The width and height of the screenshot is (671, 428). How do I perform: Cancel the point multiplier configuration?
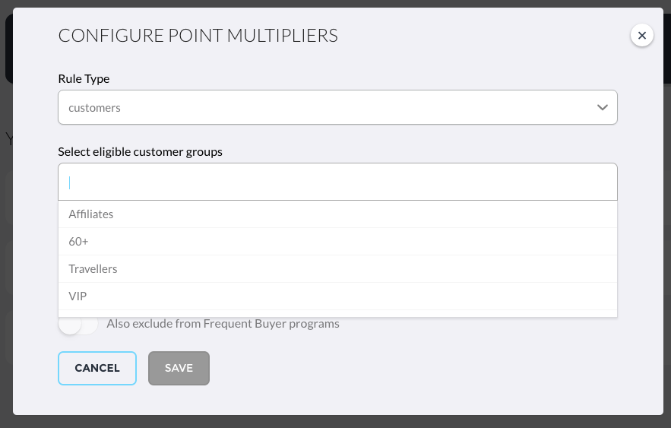click(97, 368)
